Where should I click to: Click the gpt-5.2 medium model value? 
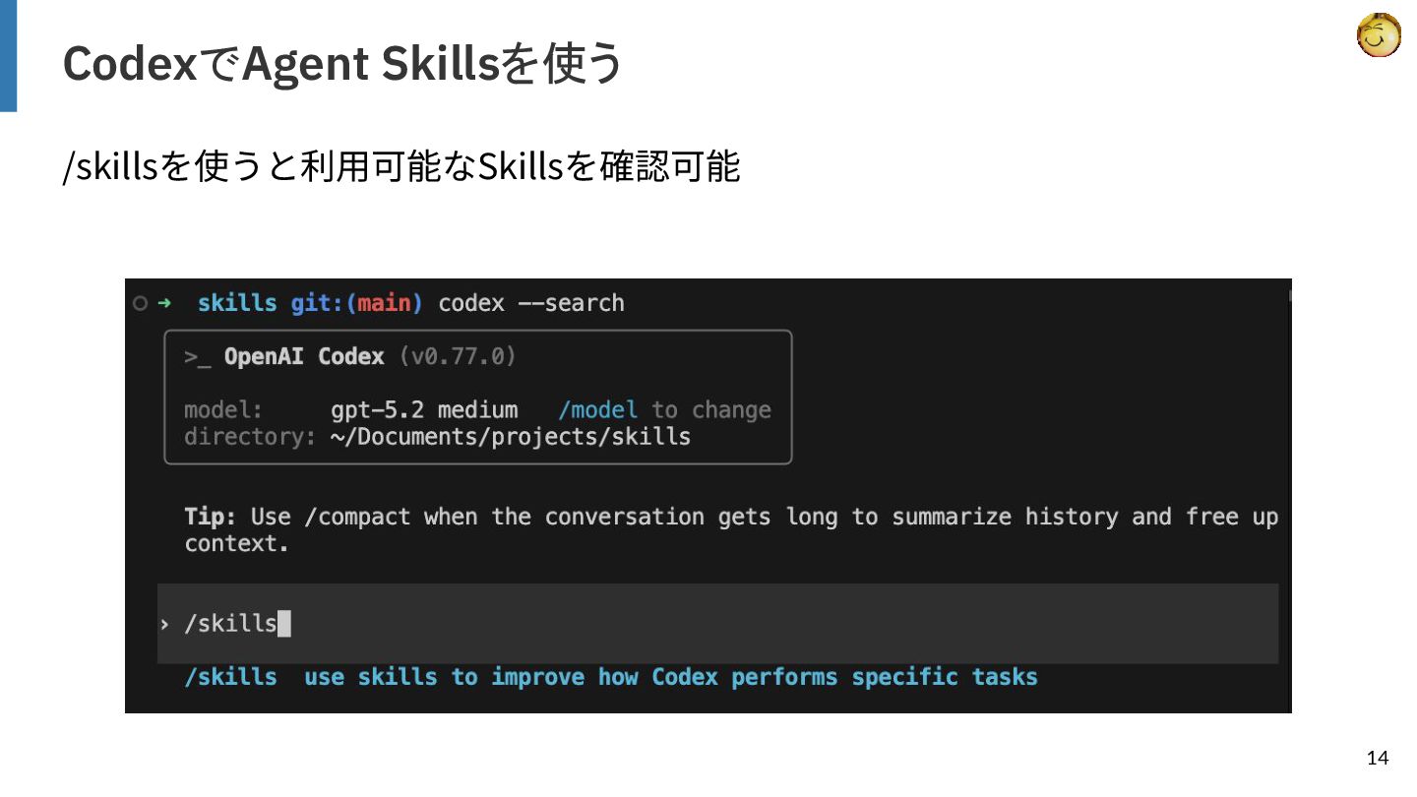tap(424, 410)
